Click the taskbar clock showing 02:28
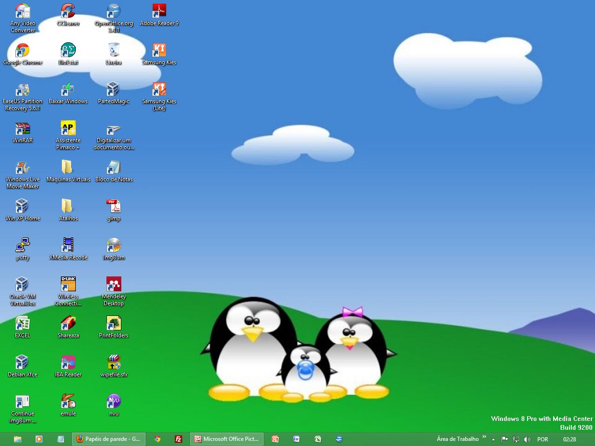Image resolution: width=595 pixels, height=446 pixels. pyautogui.click(x=569, y=439)
